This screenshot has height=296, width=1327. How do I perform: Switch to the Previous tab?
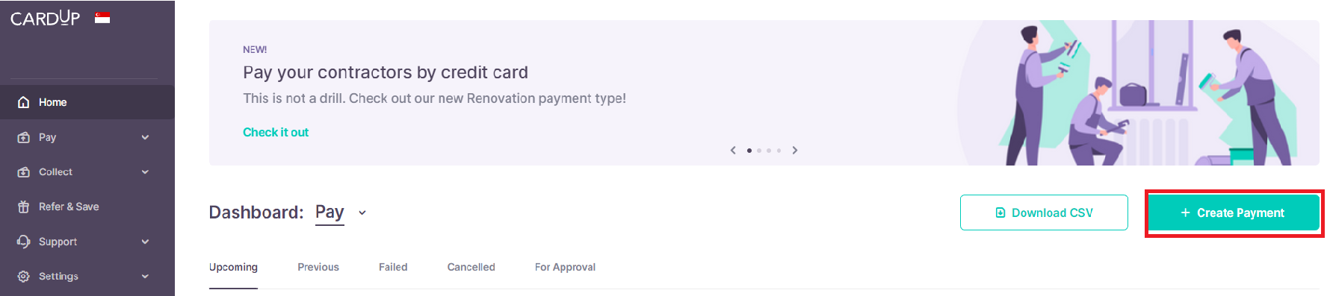318,267
